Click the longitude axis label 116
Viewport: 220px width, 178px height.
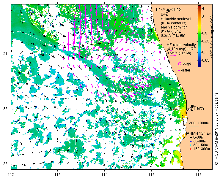[x=198, y=175]
